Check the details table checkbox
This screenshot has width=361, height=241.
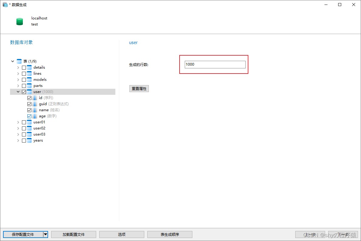24,67
